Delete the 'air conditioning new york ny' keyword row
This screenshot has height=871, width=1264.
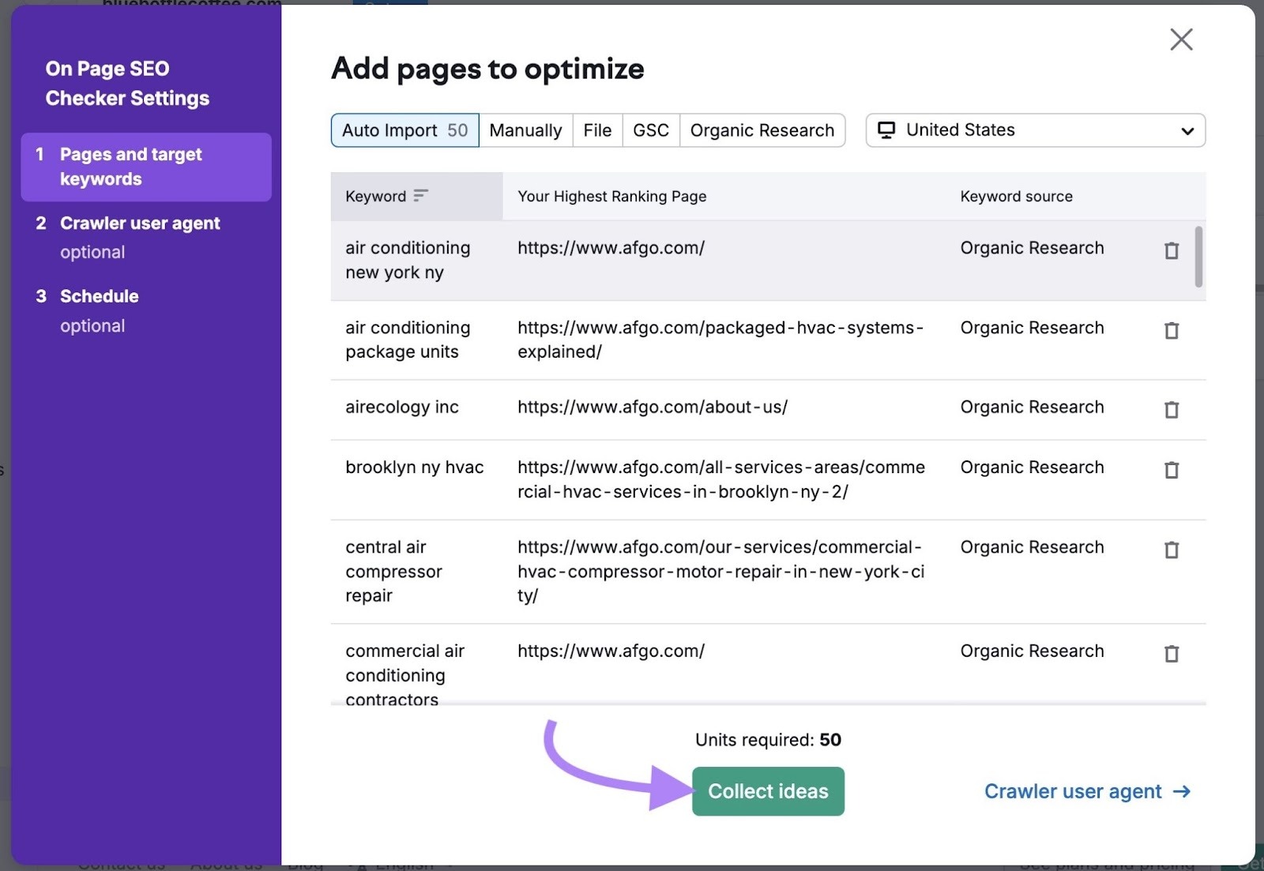tap(1171, 250)
